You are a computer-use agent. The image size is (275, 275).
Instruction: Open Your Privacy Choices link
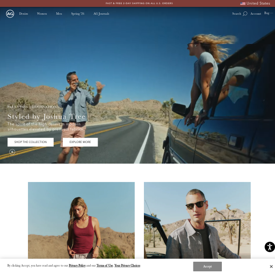click(127, 265)
